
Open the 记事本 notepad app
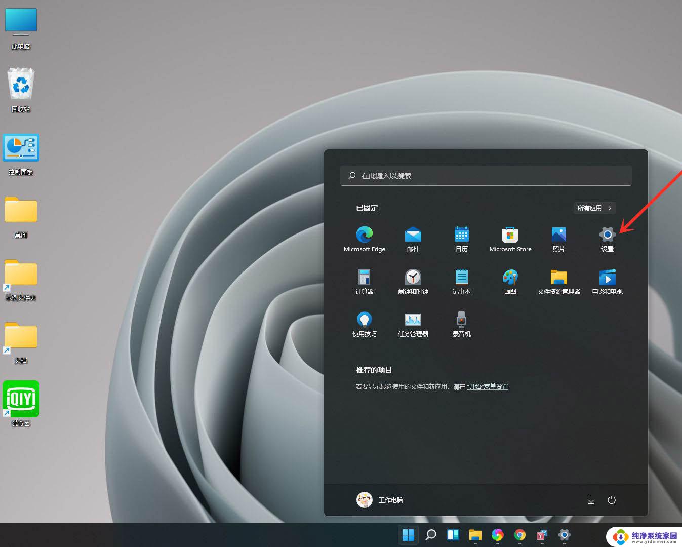coord(462,282)
